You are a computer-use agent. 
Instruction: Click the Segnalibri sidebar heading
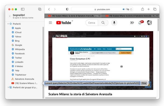pyautogui.click(x=19, y=15)
